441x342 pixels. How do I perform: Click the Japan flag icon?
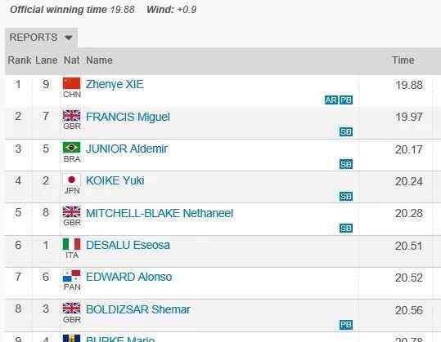tap(71, 180)
